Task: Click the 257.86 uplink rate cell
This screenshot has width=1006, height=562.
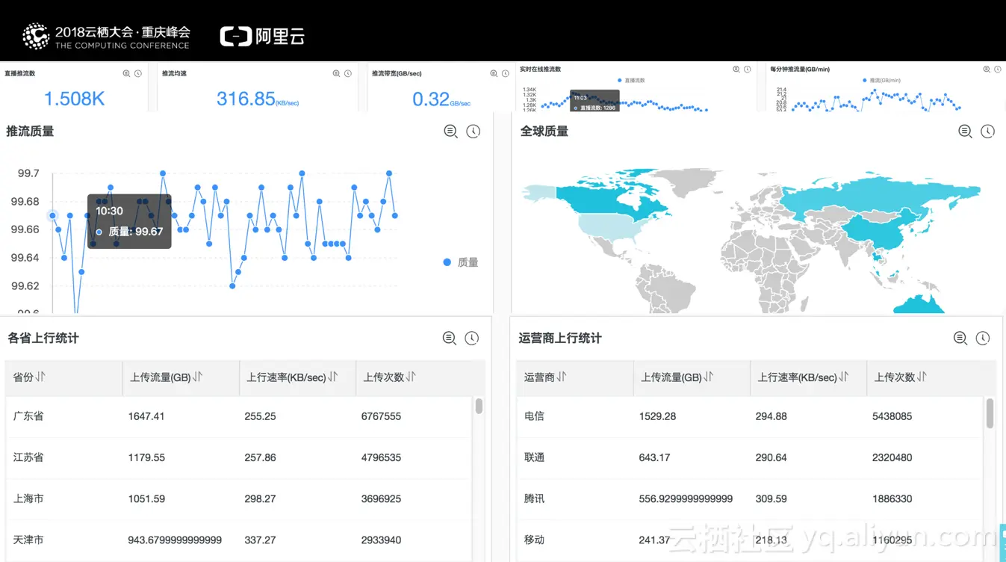Action: coord(260,457)
